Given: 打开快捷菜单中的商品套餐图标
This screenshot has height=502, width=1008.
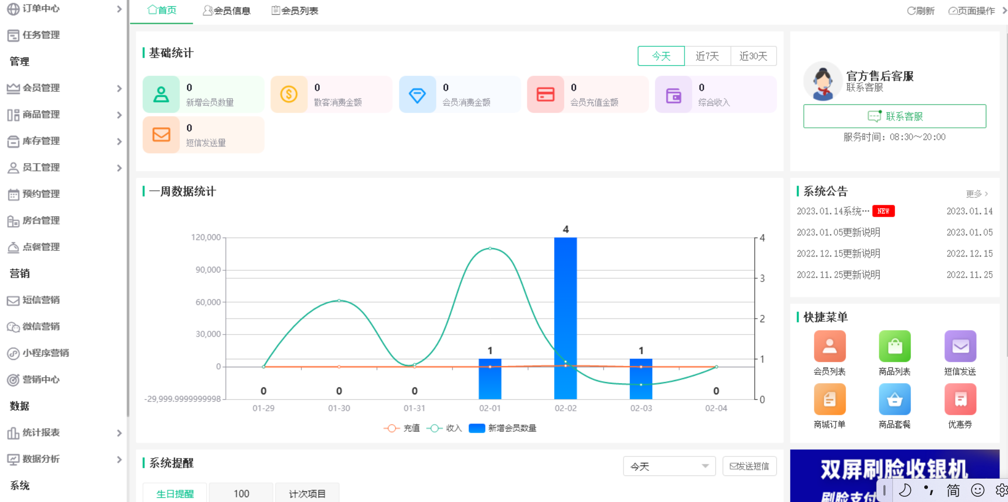Looking at the screenshot, I should tap(895, 399).
